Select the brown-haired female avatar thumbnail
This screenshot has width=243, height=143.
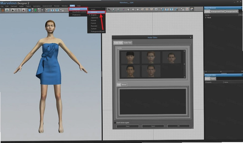coord(151,58)
